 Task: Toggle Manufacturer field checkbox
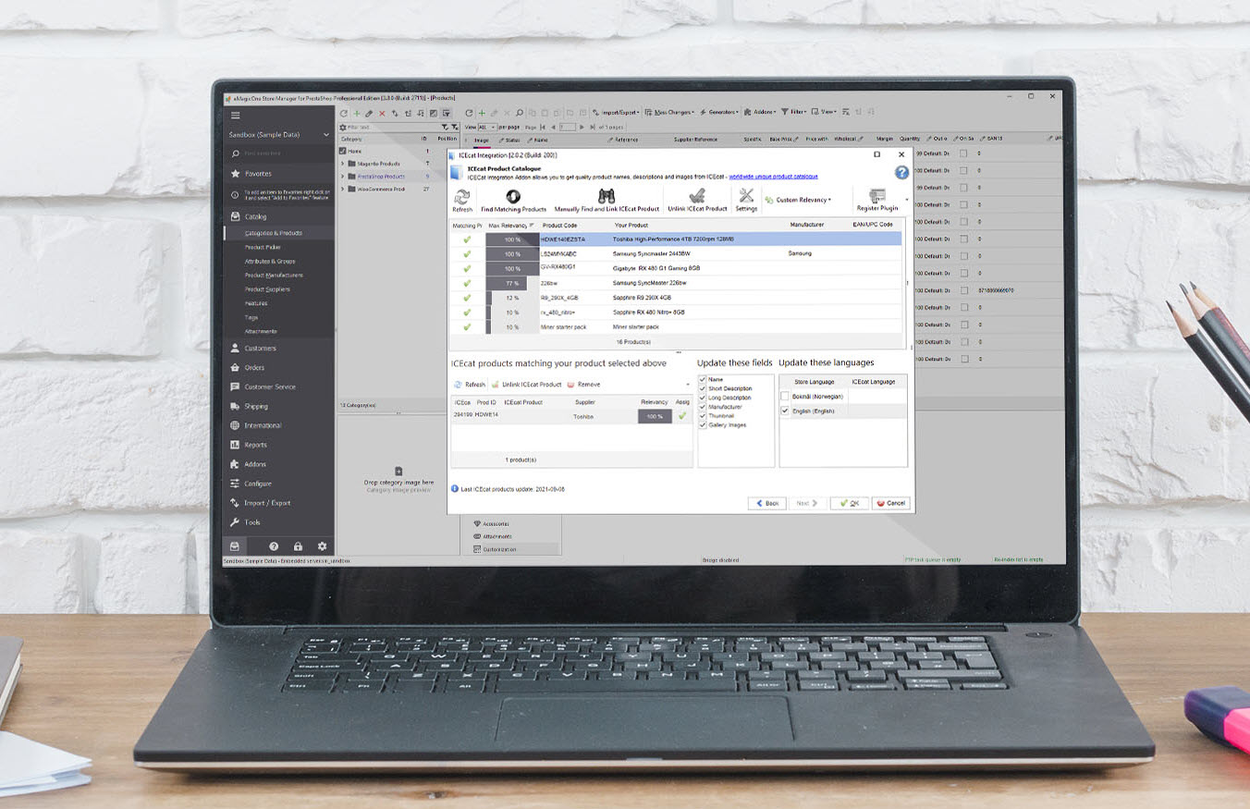coord(703,407)
